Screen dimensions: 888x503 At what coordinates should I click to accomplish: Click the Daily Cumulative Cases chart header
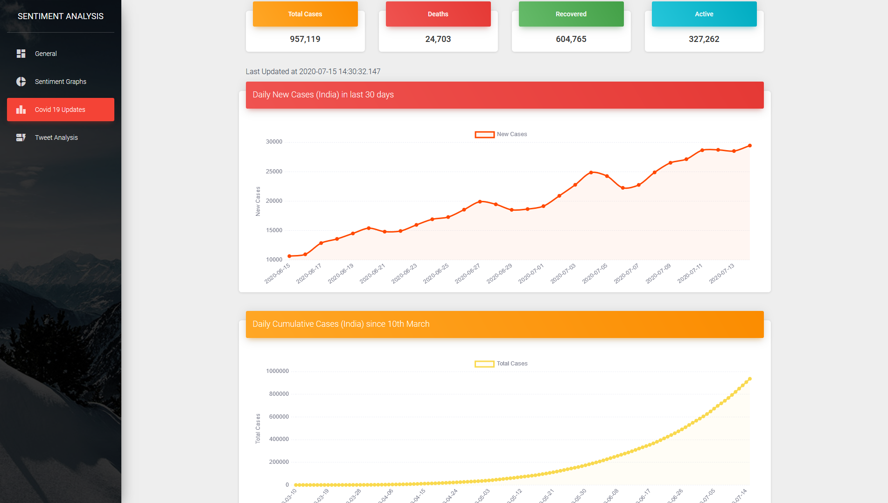click(505, 324)
